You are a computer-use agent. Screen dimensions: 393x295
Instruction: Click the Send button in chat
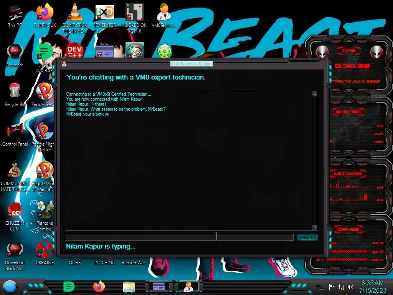coord(307,237)
